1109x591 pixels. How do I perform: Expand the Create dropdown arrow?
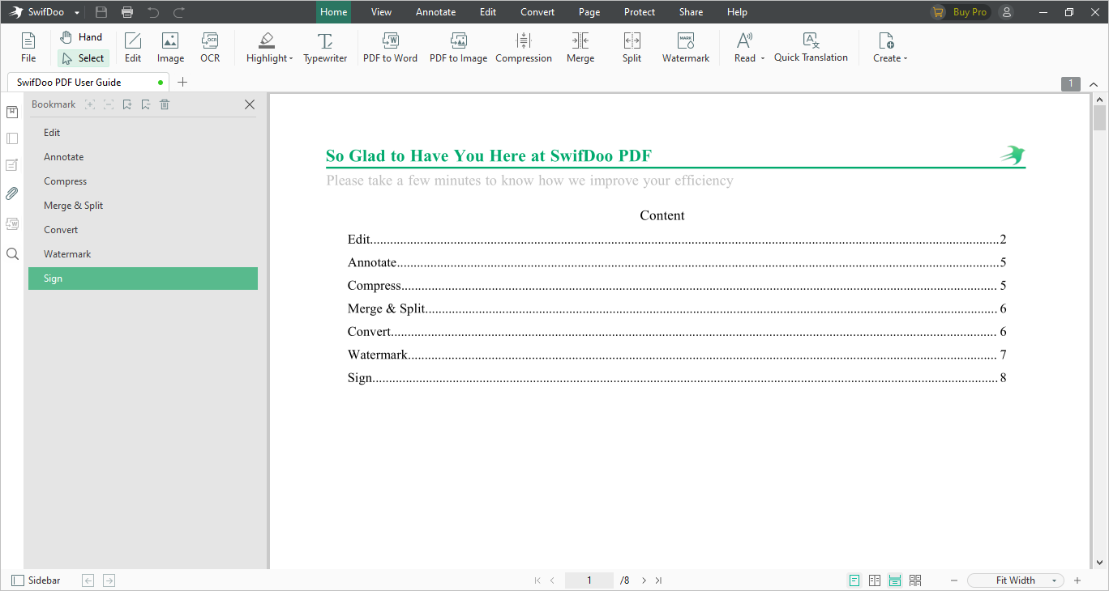(x=906, y=59)
